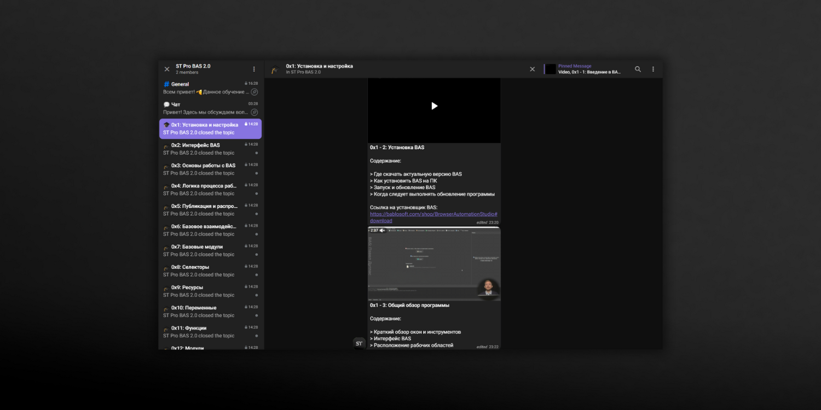The width and height of the screenshot is (821, 410).
Task: Click the 0x1 - 3 video thumbnail
Action: pyautogui.click(x=434, y=263)
